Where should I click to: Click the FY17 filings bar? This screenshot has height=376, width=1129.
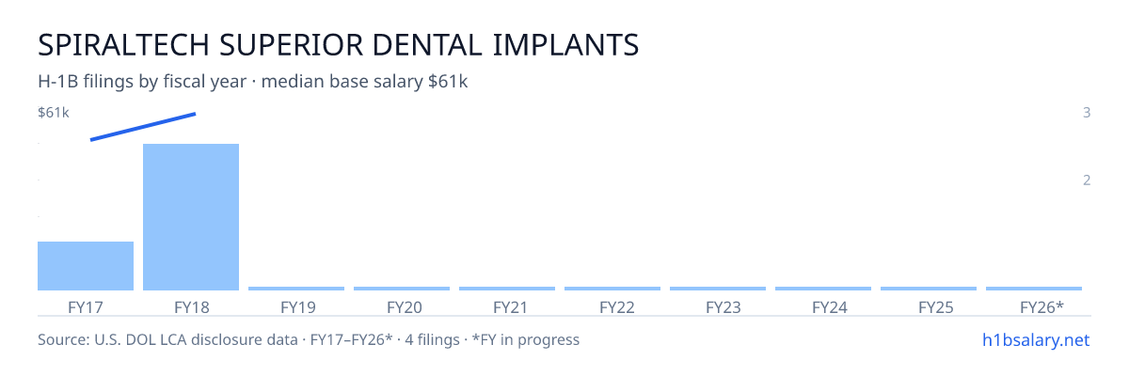(x=86, y=266)
